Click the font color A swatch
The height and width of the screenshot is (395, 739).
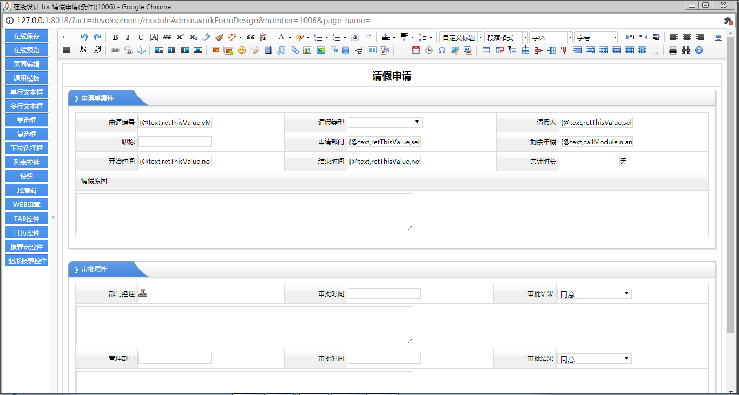281,37
